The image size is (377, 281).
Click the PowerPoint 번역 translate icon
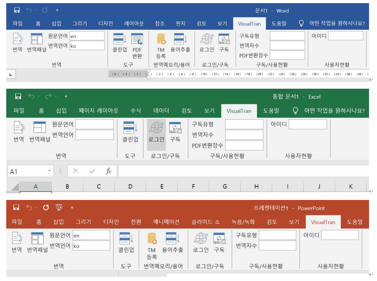17,242
